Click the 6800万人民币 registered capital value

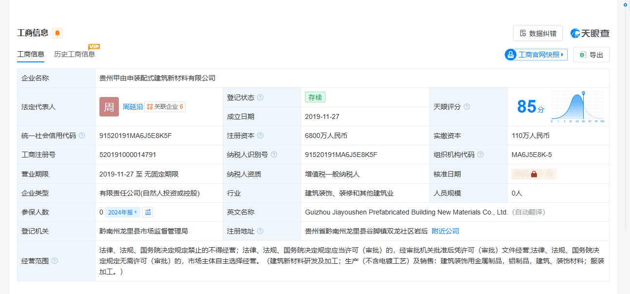(326, 136)
